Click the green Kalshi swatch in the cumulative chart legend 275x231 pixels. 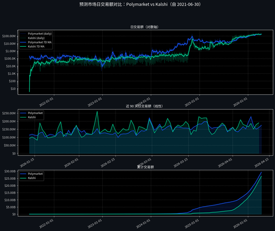click(x=23, y=178)
